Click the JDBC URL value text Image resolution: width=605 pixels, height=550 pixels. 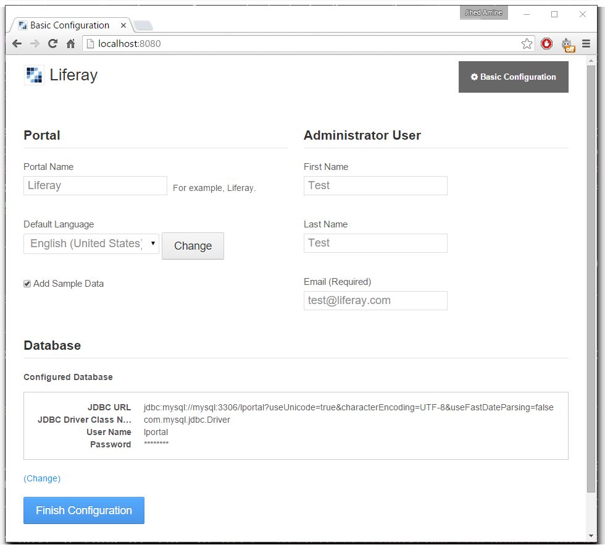click(348, 407)
